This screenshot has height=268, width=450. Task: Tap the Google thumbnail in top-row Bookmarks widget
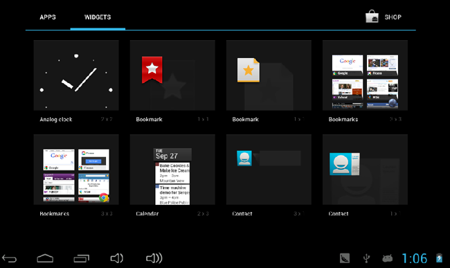coord(348,65)
